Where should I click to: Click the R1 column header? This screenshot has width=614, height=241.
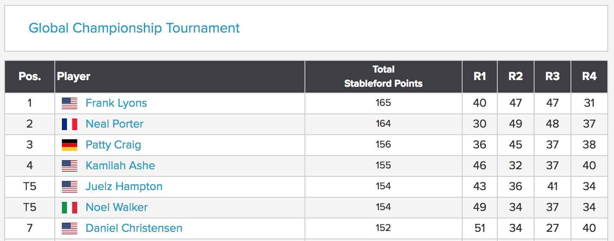tap(480, 77)
